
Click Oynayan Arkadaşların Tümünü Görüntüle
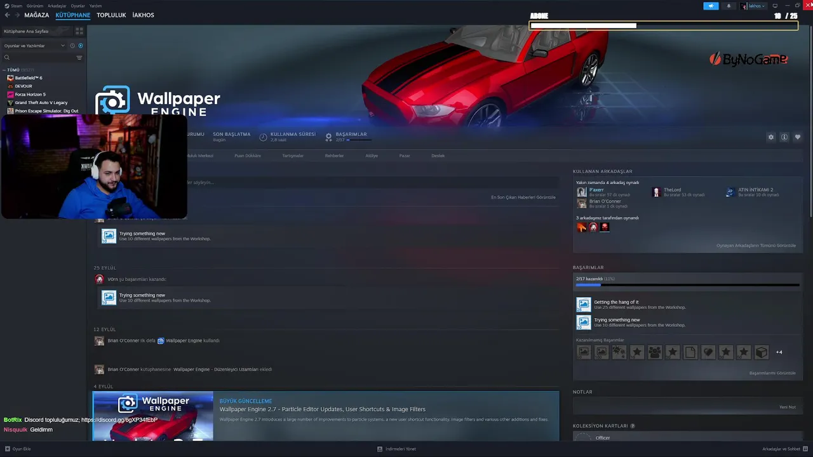(756, 246)
